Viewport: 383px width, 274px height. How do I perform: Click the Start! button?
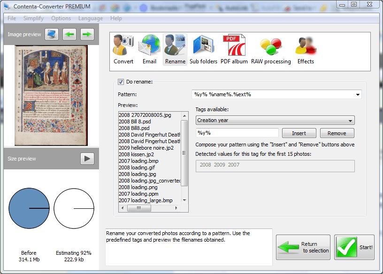pos(354,247)
